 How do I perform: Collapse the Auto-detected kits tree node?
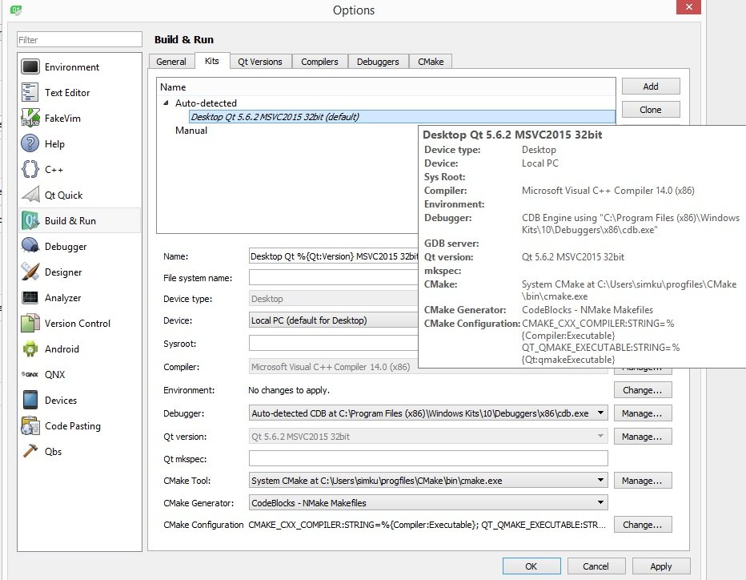[166, 103]
